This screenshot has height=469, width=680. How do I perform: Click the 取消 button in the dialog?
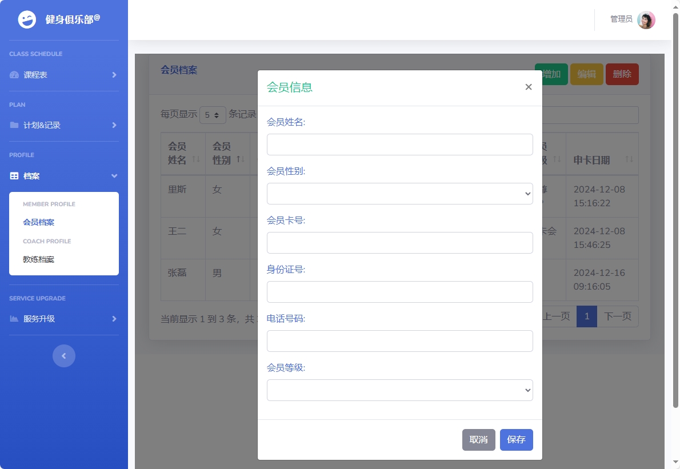478,439
